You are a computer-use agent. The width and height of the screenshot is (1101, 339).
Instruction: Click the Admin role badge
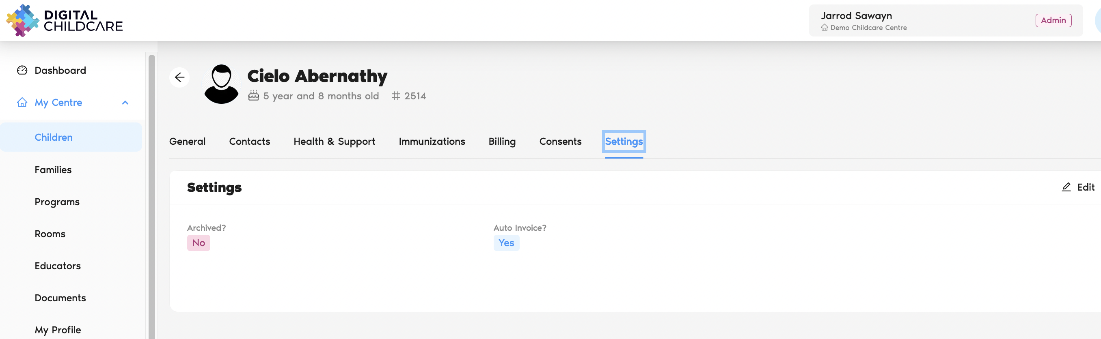[x=1053, y=20]
